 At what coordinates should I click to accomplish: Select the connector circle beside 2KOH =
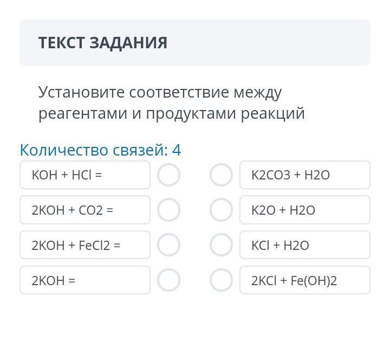(x=168, y=280)
